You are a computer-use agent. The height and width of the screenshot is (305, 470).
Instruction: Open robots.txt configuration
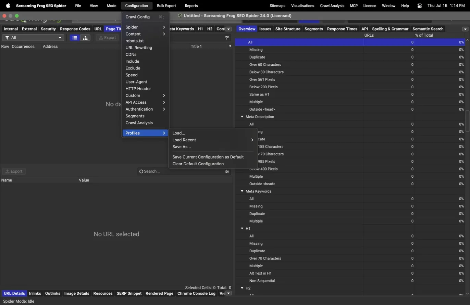pos(145,41)
